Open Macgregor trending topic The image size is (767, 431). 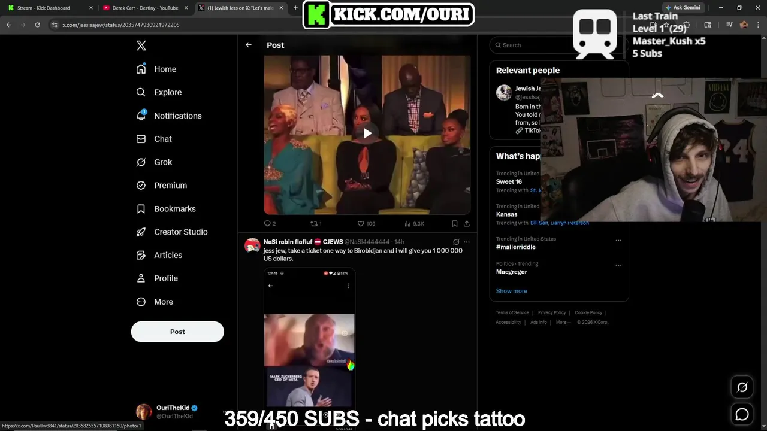(x=512, y=272)
